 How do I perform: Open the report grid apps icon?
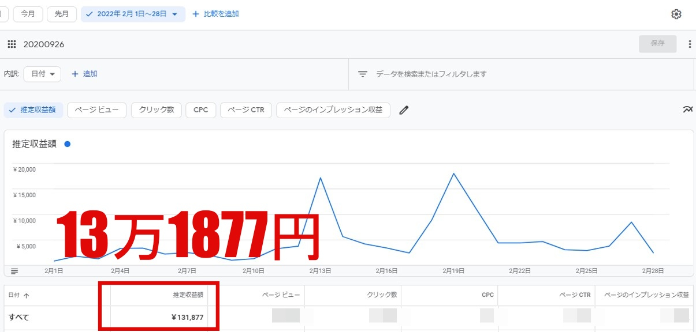pos(12,44)
